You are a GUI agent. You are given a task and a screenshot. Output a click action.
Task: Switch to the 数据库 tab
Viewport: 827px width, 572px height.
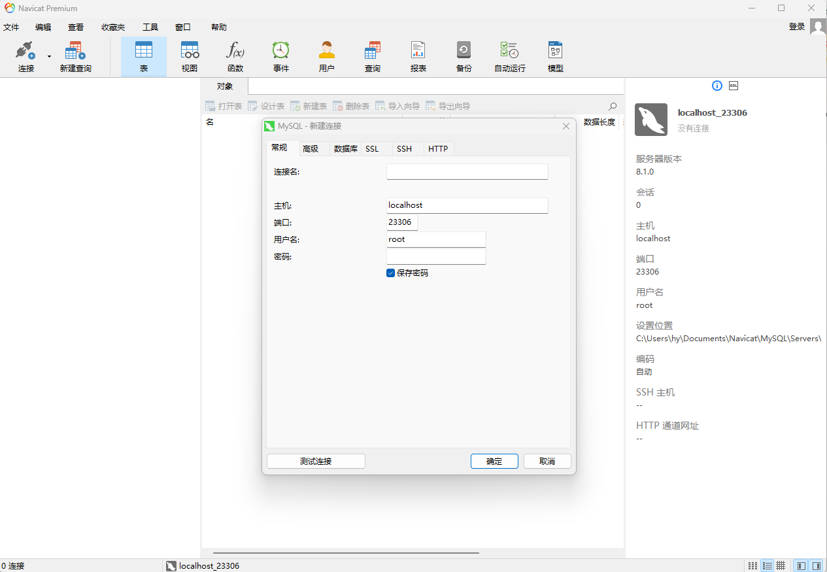pyautogui.click(x=346, y=149)
